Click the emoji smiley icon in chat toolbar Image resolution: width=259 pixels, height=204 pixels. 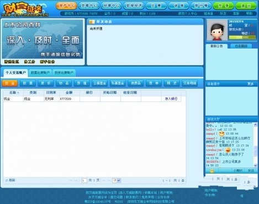click(212, 171)
